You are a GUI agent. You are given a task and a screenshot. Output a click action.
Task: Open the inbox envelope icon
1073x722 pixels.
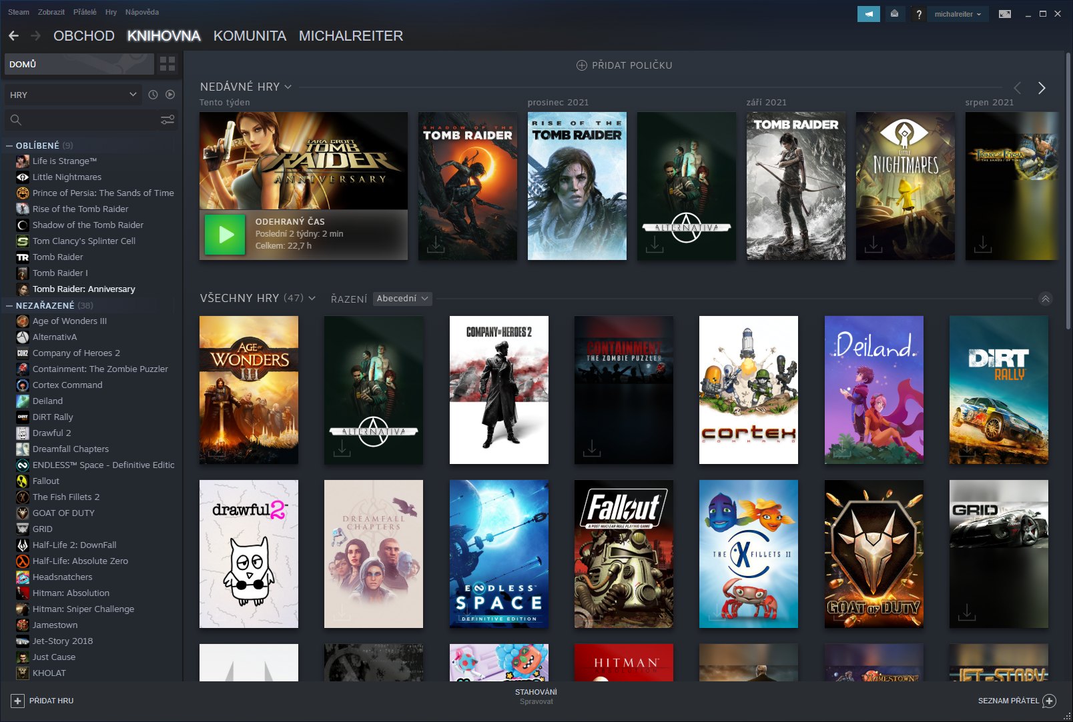(895, 14)
